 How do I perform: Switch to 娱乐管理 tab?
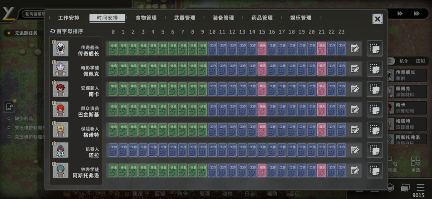point(300,18)
